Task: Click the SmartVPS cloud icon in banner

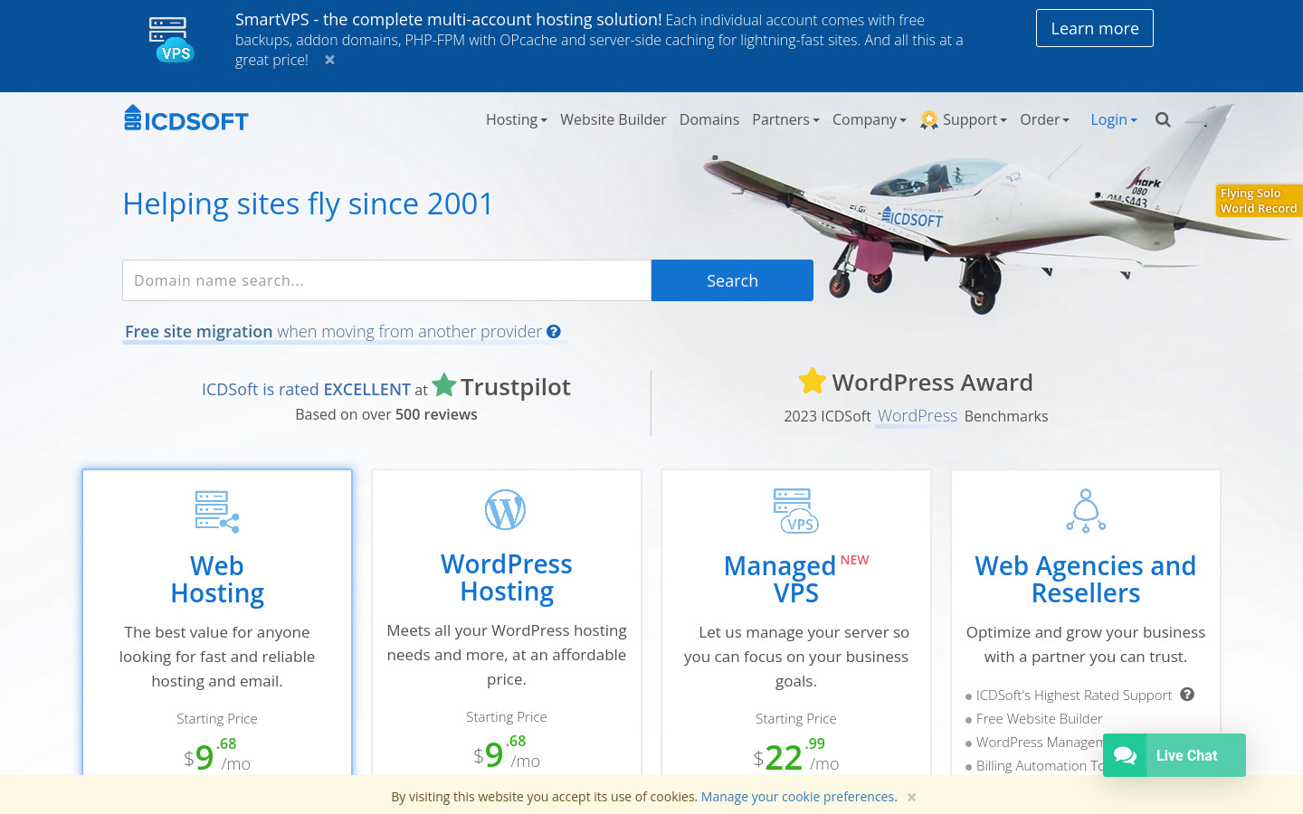Action: tap(171, 41)
